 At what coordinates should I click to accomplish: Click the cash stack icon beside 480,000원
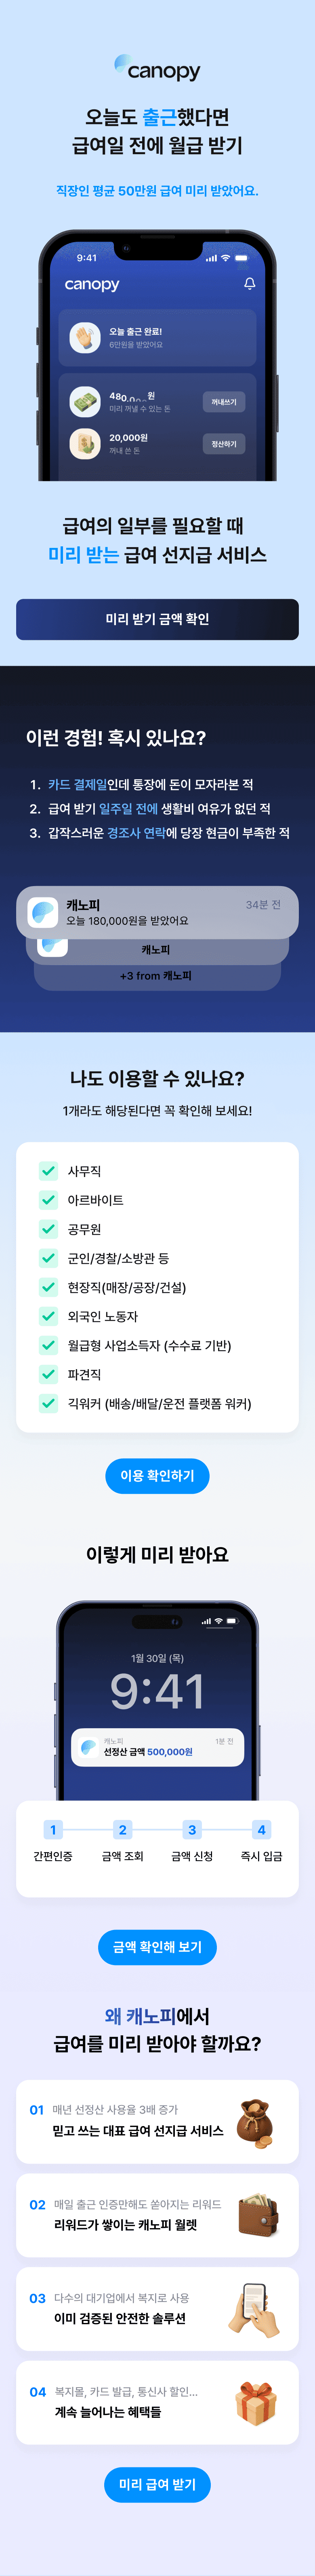(x=87, y=401)
